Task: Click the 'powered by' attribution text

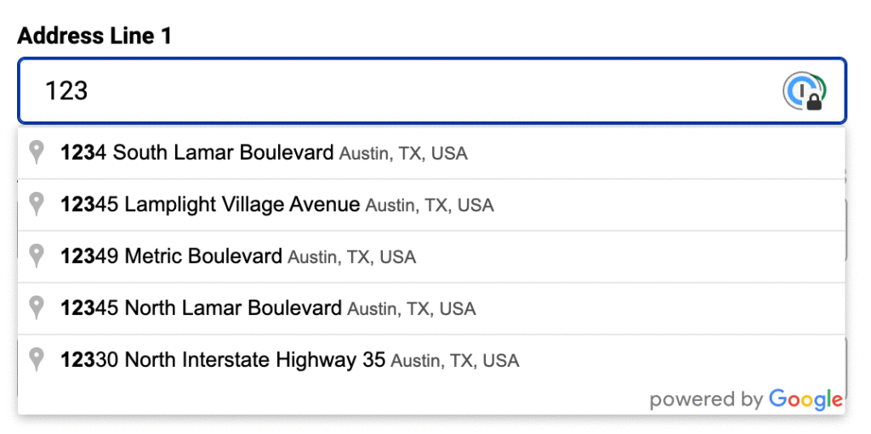Action: coord(707,399)
